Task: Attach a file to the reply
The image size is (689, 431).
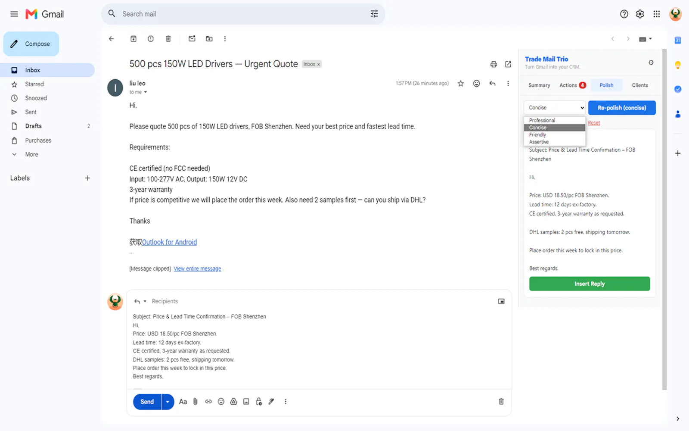Action: click(196, 402)
